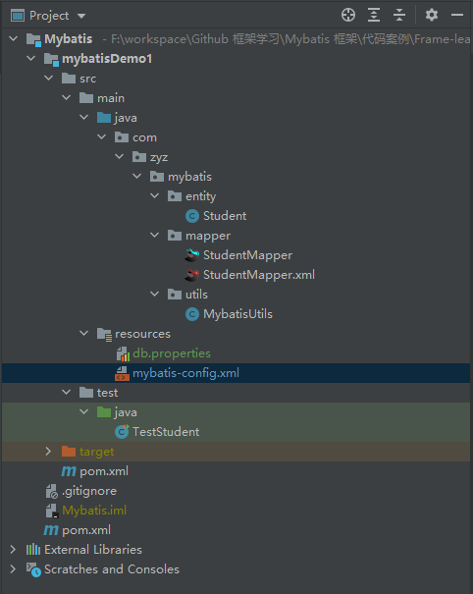The image size is (473, 594).
Task: Collapse the mybatis package chevron
Action: tap(137, 176)
